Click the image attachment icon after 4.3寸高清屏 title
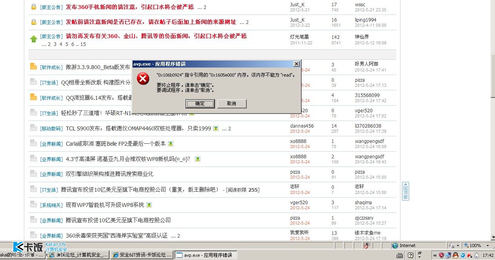Viewport: 495px width, 260px height. [198, 159]
